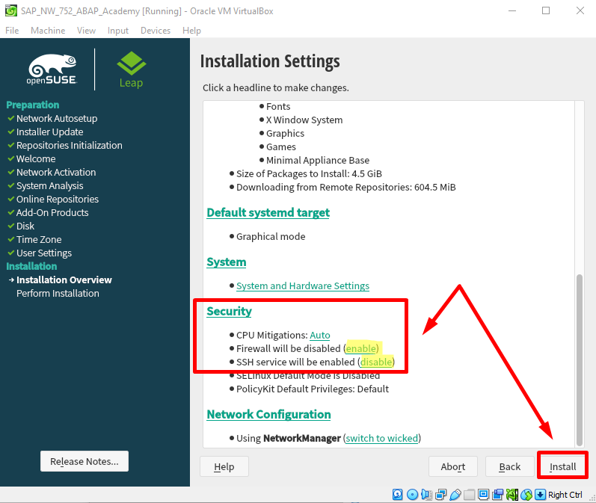Viewport: 596px width, 503px height.
Task: Click the Right Ctrl host key label
Action: click(565, 495)
